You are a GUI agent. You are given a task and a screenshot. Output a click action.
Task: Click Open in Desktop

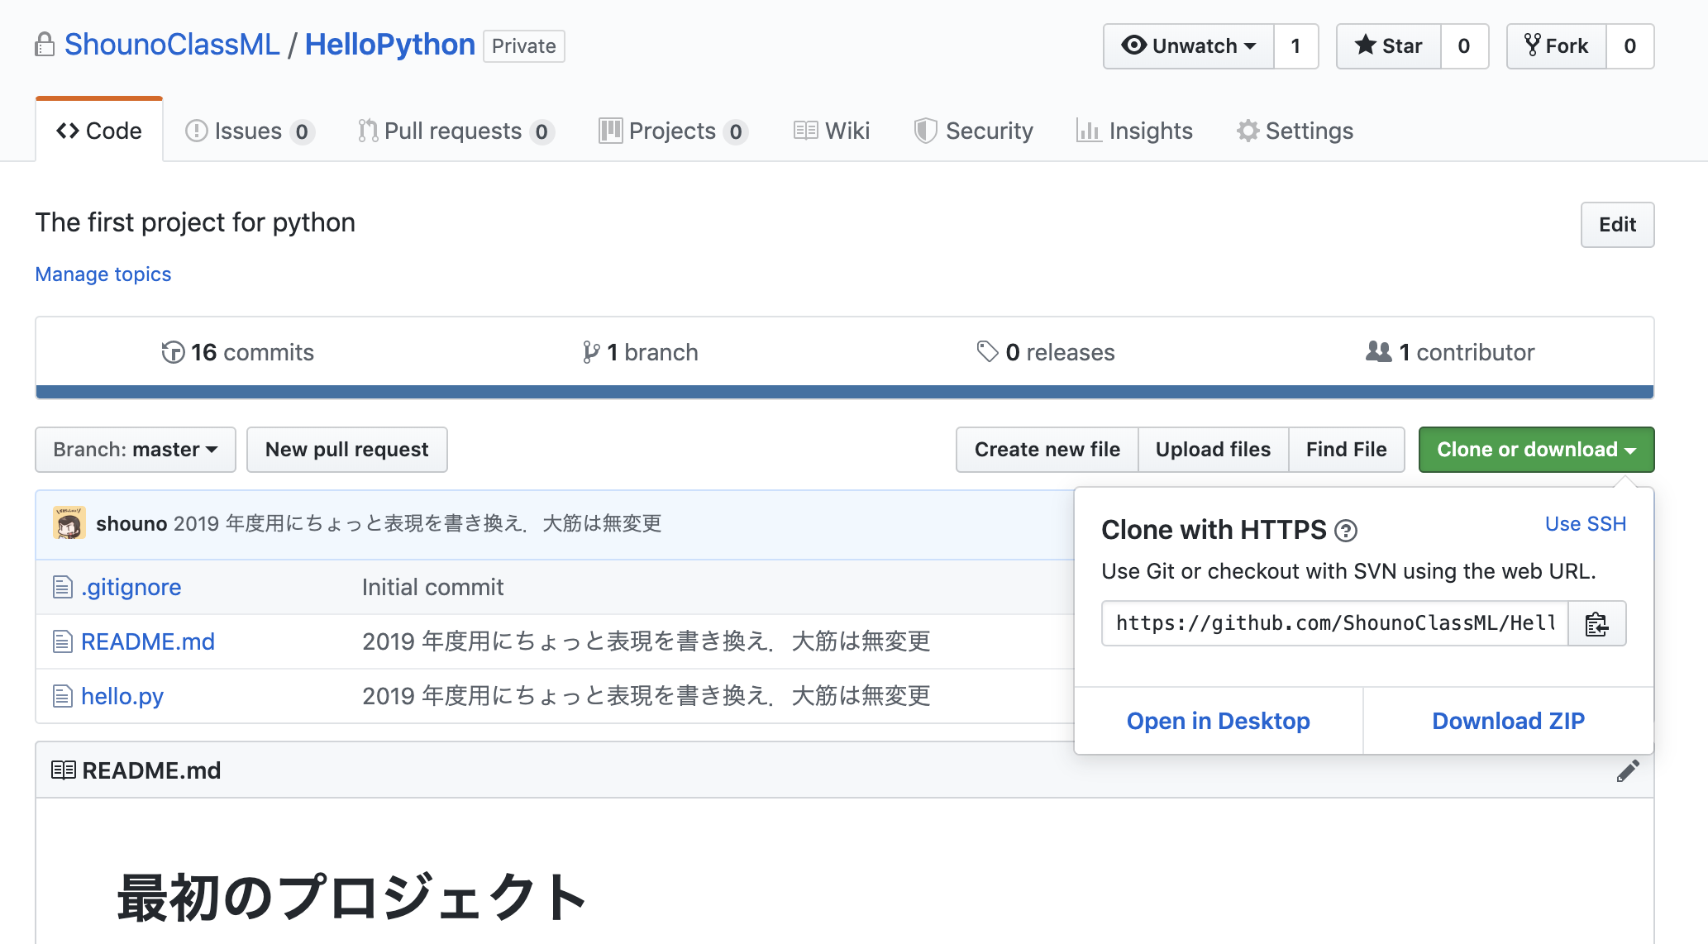1219,721
